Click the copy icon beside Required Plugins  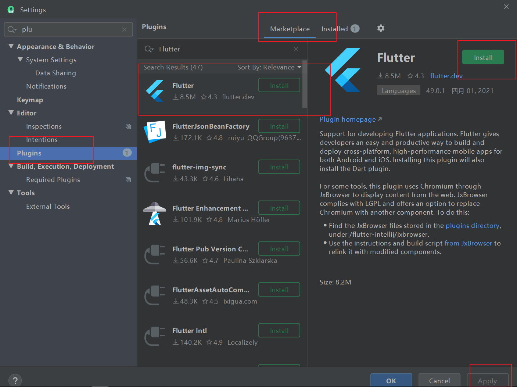point(128,180)
